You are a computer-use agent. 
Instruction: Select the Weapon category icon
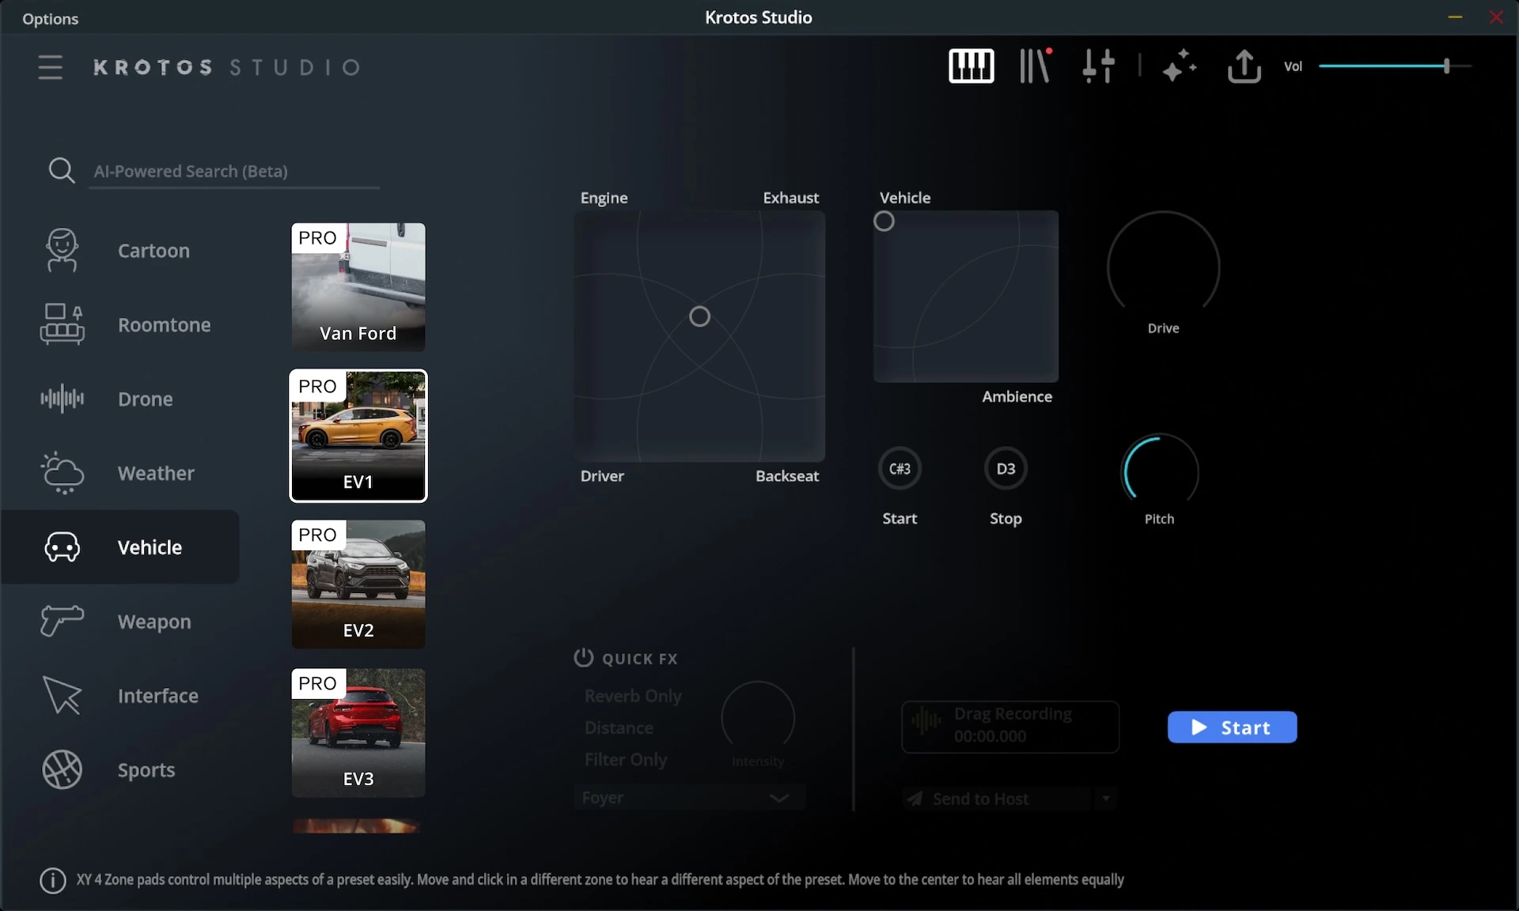pyautogui.click(x=62, y=622)
